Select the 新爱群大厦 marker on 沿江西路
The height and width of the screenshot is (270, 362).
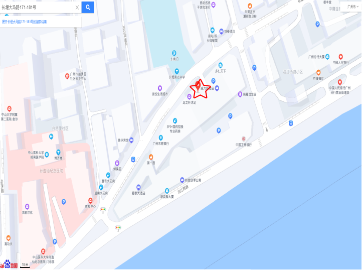click(167, 191)
